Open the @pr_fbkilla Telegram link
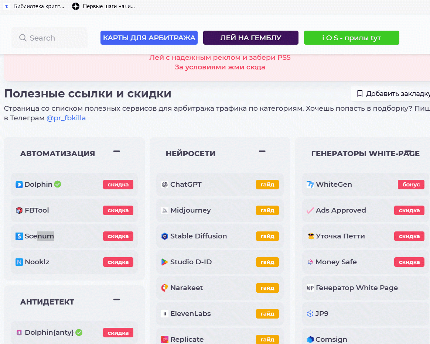The height and width of the screenshot is (344, 430). click(x=66, y=118)
